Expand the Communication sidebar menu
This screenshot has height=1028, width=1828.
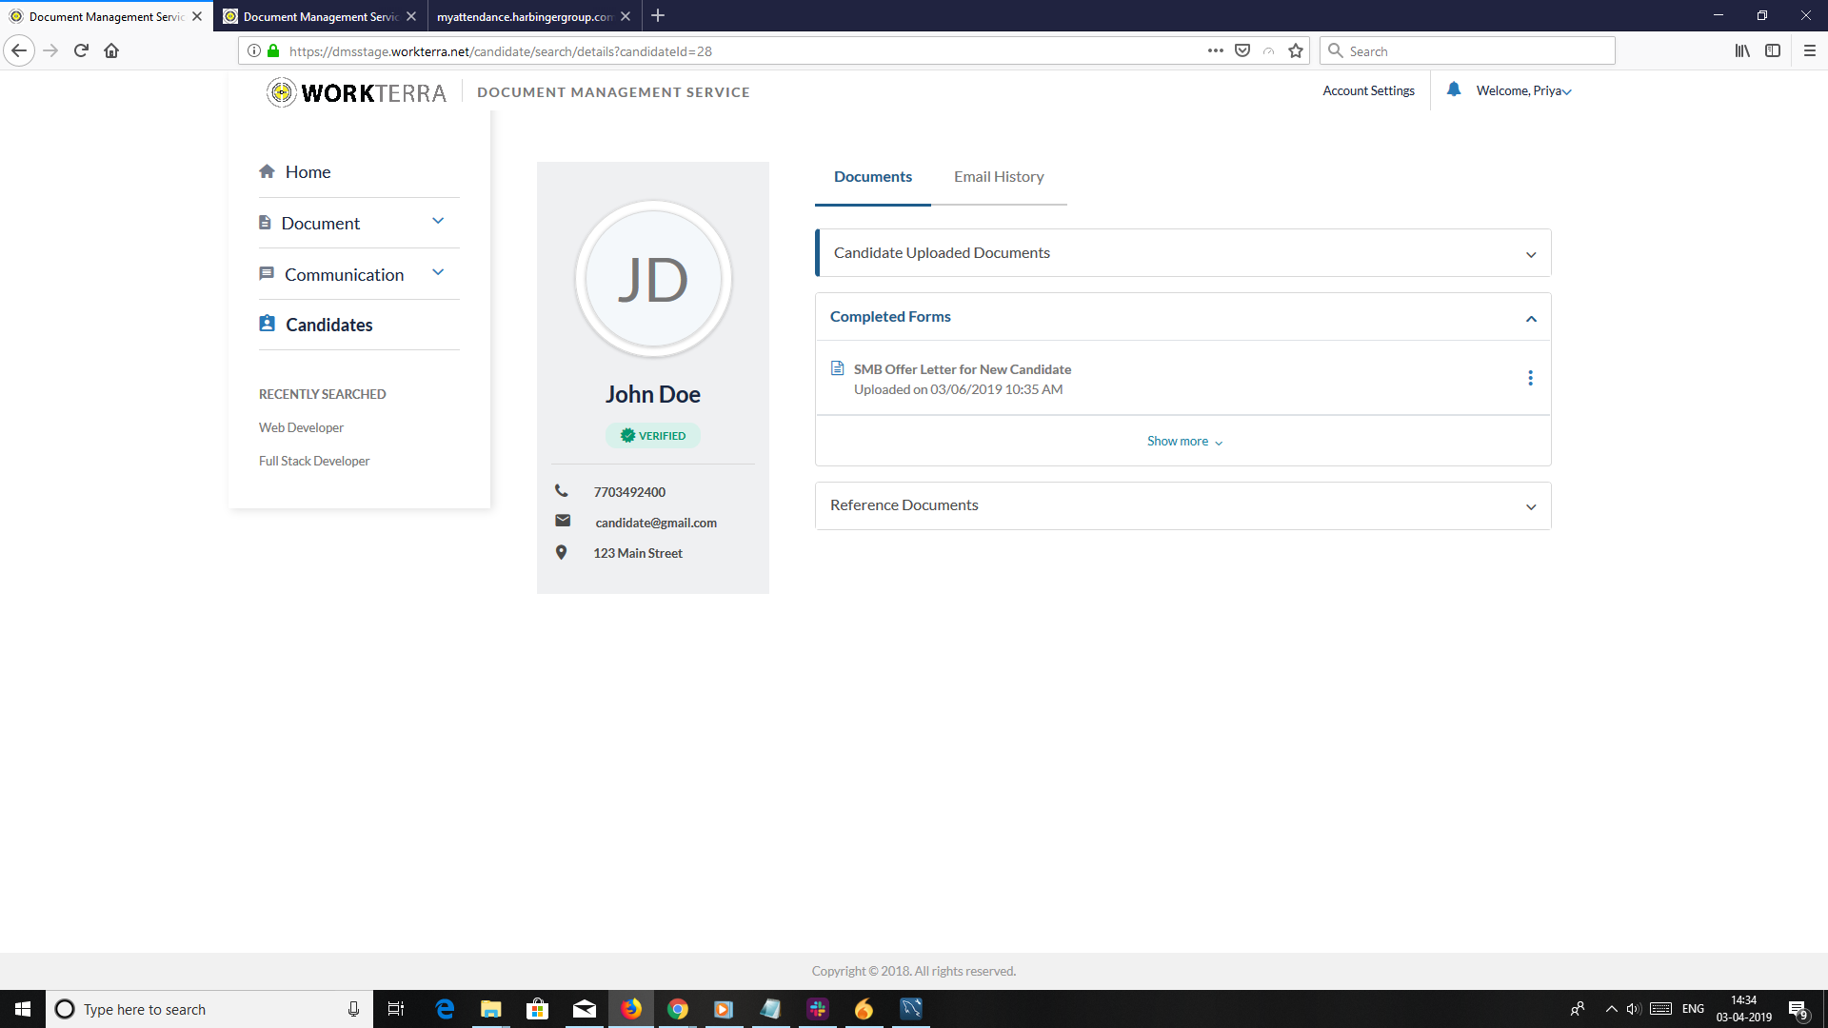(x=438, y=273)
